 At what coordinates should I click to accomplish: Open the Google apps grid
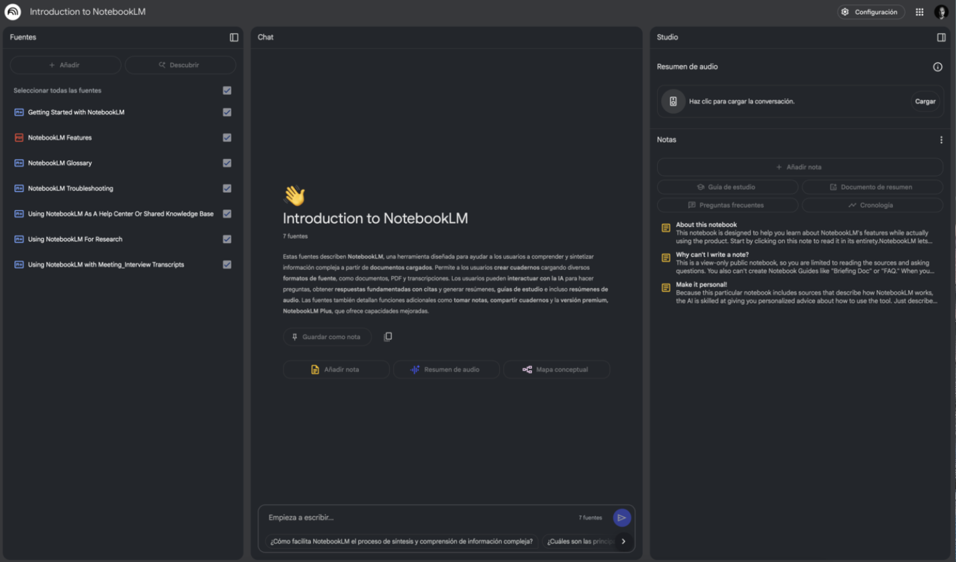920,12
